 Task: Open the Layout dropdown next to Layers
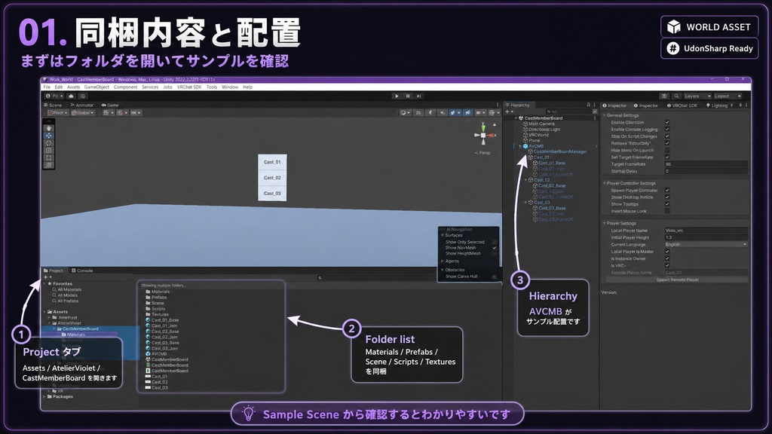coord(728,96)
